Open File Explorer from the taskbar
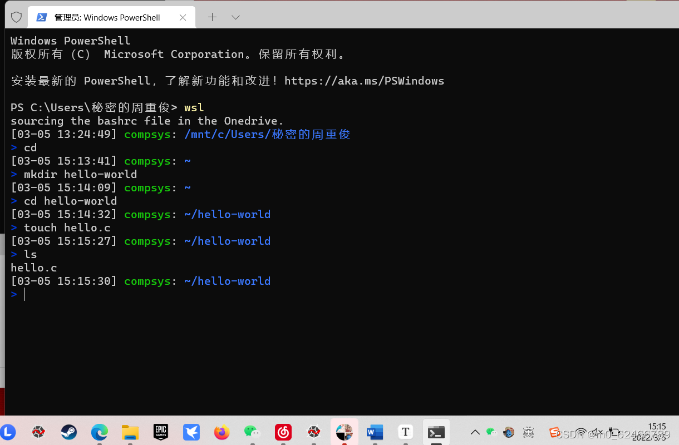 (x=130, y=432)
